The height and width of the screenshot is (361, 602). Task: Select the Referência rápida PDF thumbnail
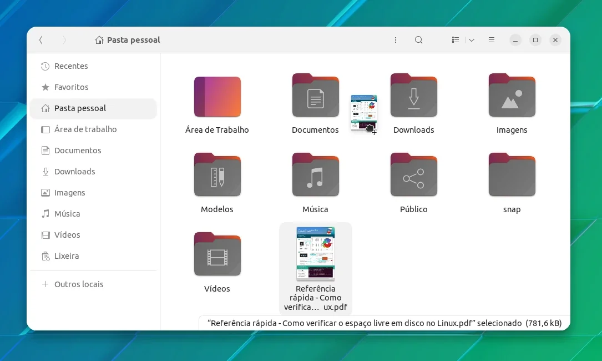tap(315, 253)
